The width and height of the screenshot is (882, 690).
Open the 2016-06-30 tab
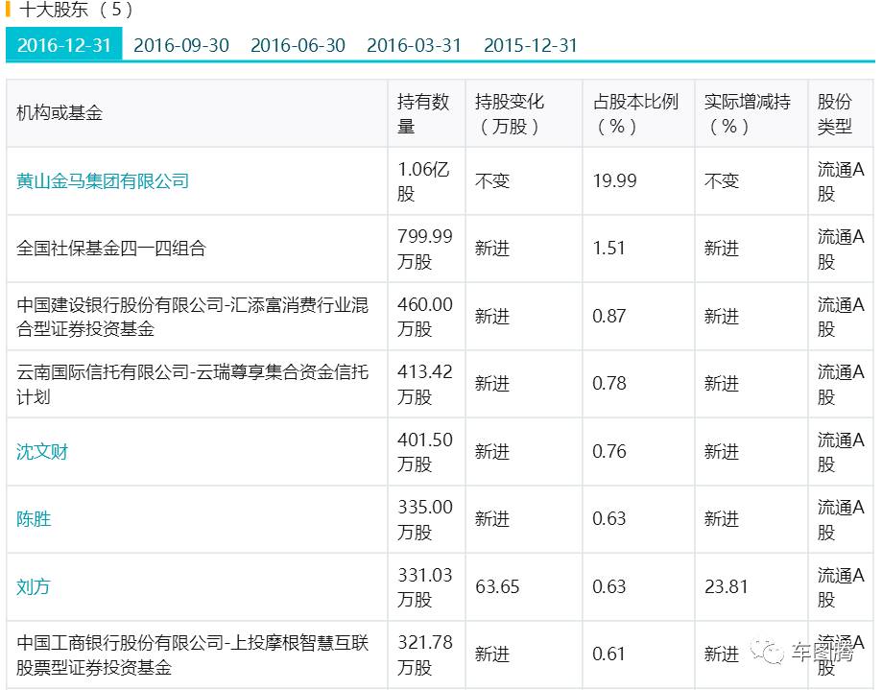point(298,45)
